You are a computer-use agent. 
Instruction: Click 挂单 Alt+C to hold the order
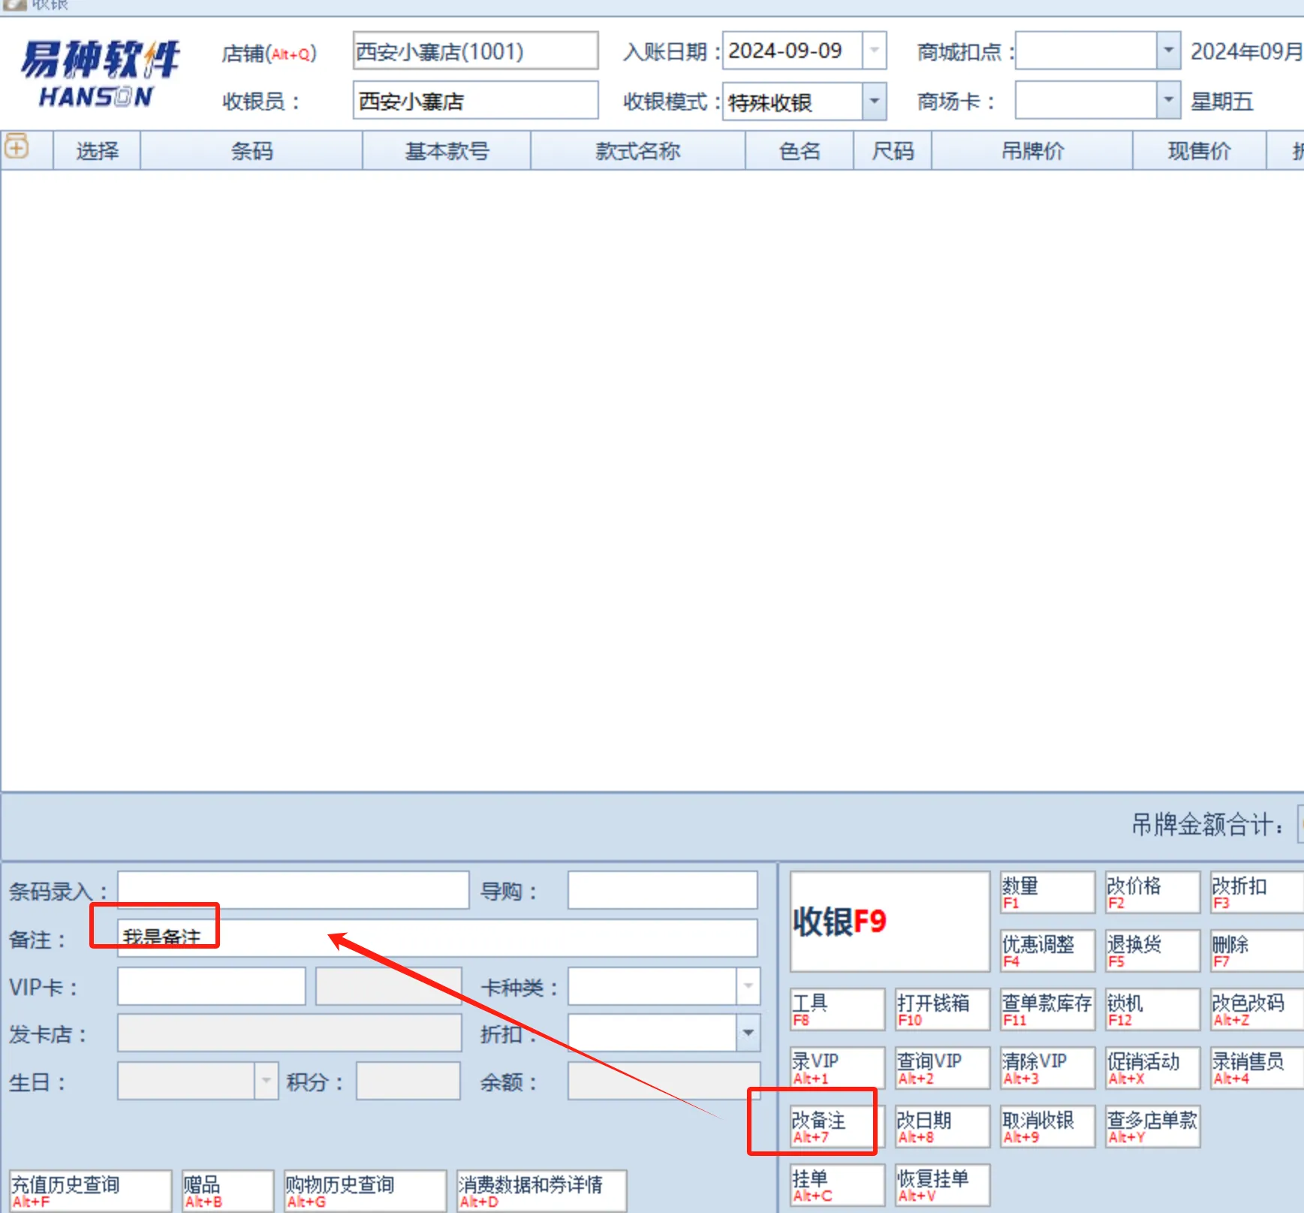(x=836, y=1184)
